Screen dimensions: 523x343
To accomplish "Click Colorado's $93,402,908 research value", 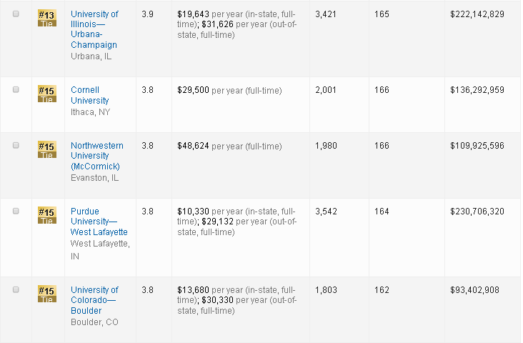I will point(474,290).
